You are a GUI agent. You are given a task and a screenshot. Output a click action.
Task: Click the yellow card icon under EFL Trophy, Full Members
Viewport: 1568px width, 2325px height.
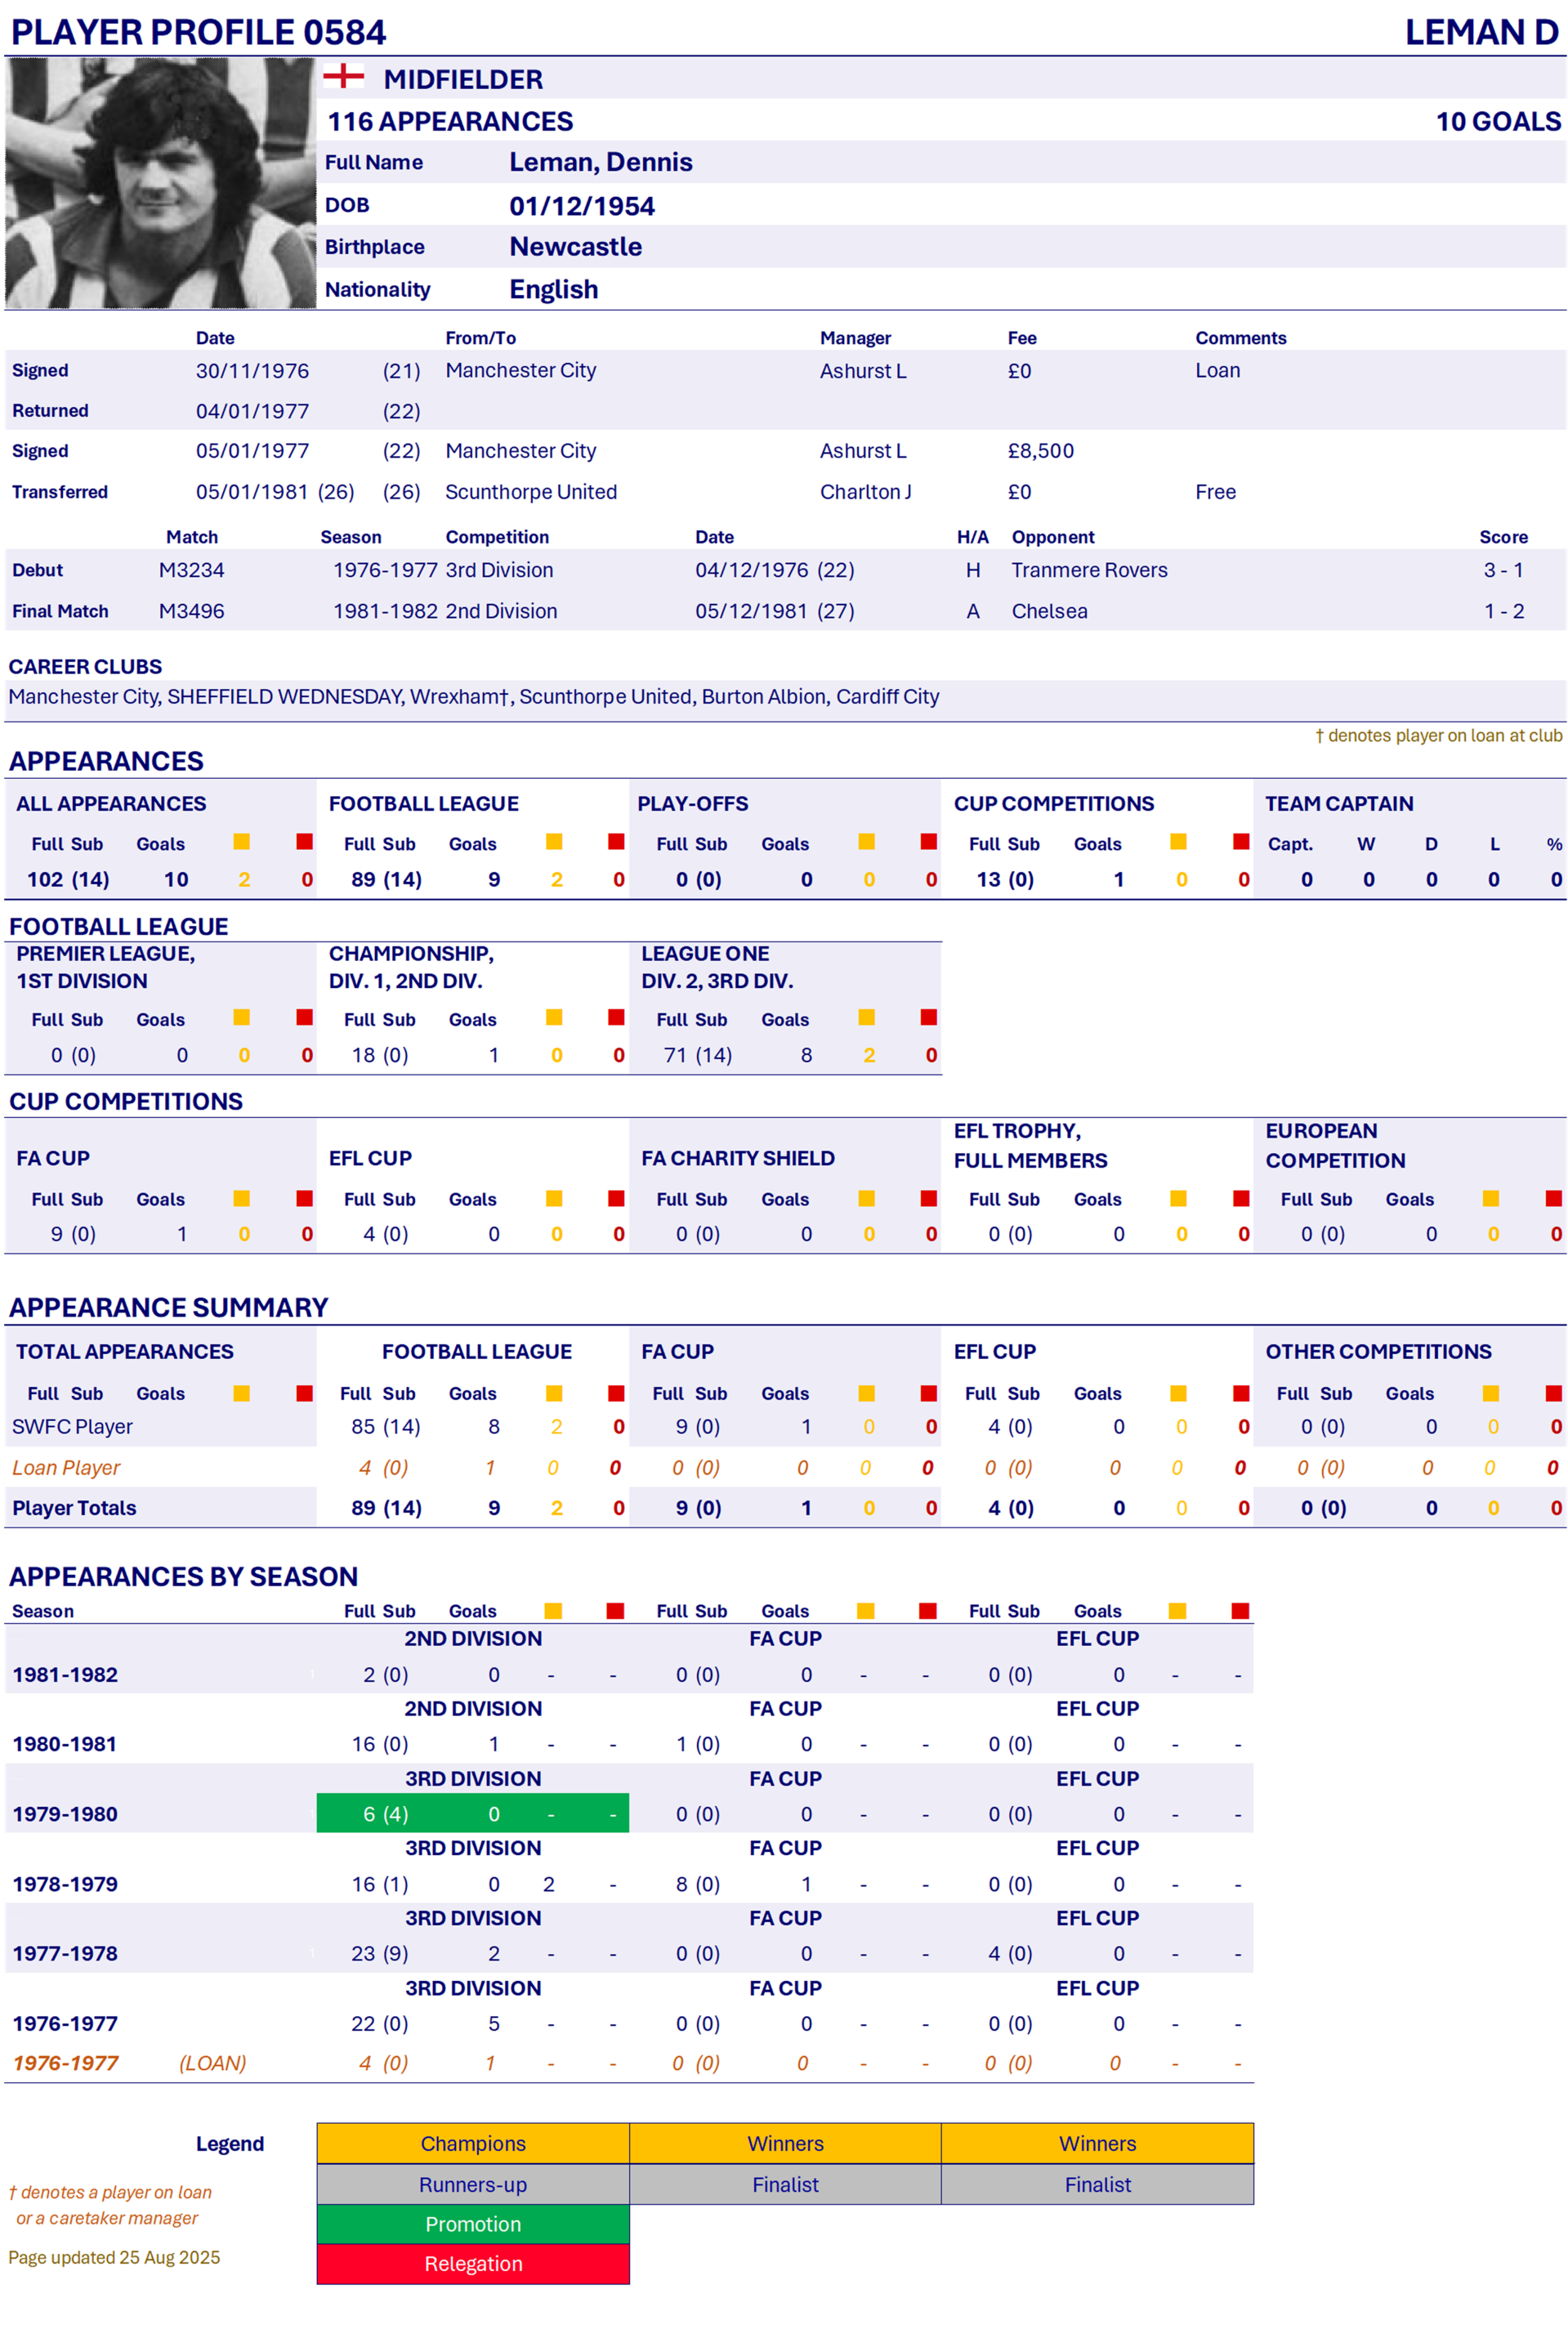click(x=1179, y=1198)
